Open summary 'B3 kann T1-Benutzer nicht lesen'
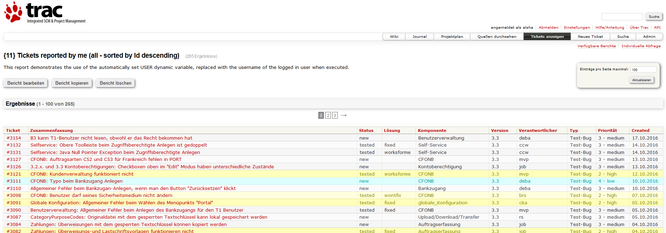The height and width of the screenshot is (233, 666). [111, 138]
